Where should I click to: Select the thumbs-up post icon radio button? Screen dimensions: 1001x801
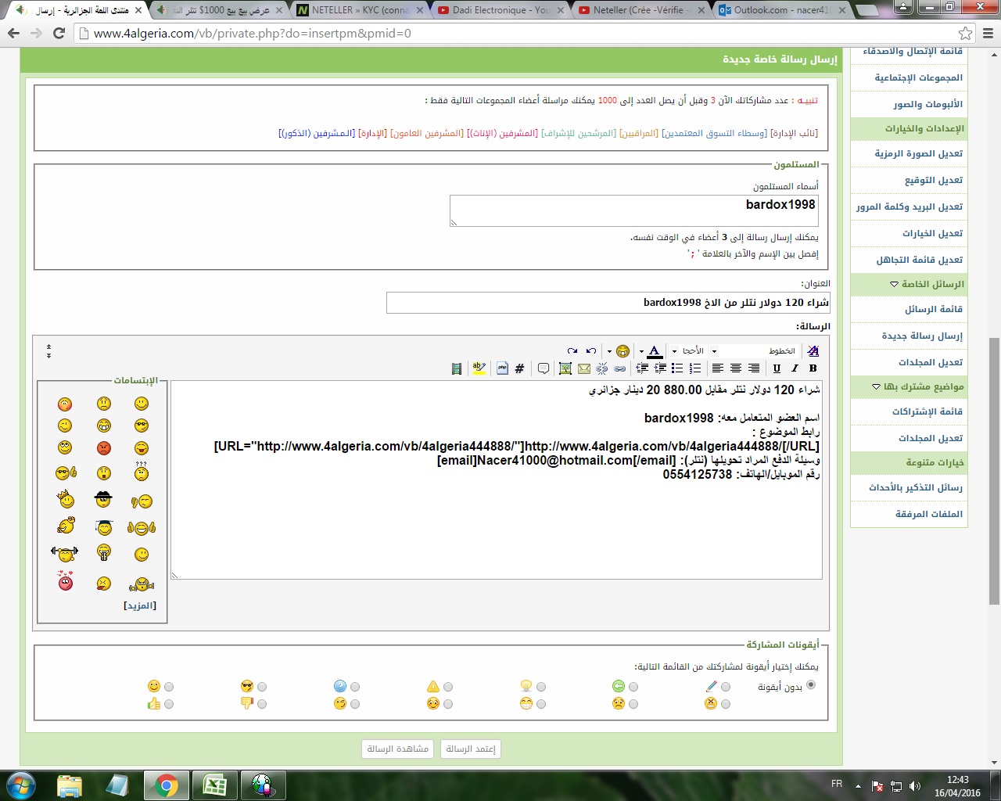(169, 704)
